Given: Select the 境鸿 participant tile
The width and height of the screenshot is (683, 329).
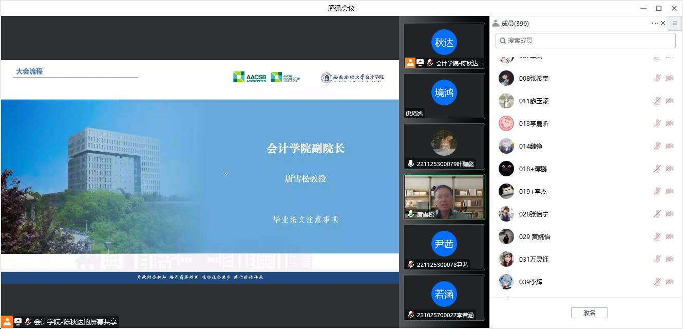Looking at the screenshot, I should pos(444,96).
